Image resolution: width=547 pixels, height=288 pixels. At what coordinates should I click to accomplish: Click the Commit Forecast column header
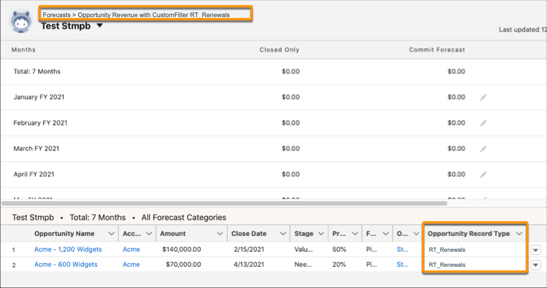coord(437,50)
